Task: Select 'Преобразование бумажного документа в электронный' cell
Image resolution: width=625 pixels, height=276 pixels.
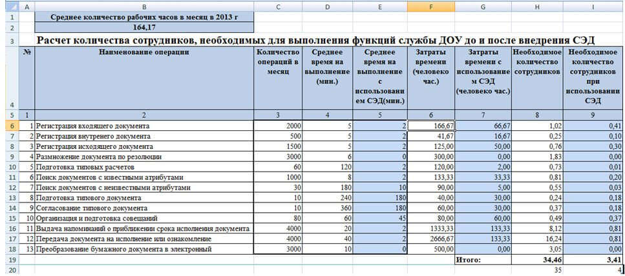Action: click(144, 249)
